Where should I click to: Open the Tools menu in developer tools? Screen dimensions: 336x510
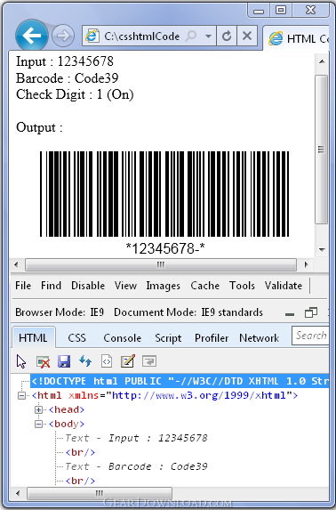tap(242, 286)
